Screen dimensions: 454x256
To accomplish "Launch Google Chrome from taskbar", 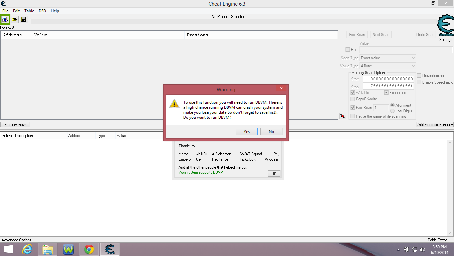I will (89, 249).
